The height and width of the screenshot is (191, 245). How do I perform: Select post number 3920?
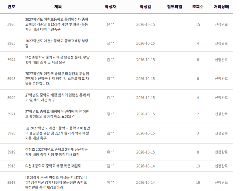pos(12,133)
